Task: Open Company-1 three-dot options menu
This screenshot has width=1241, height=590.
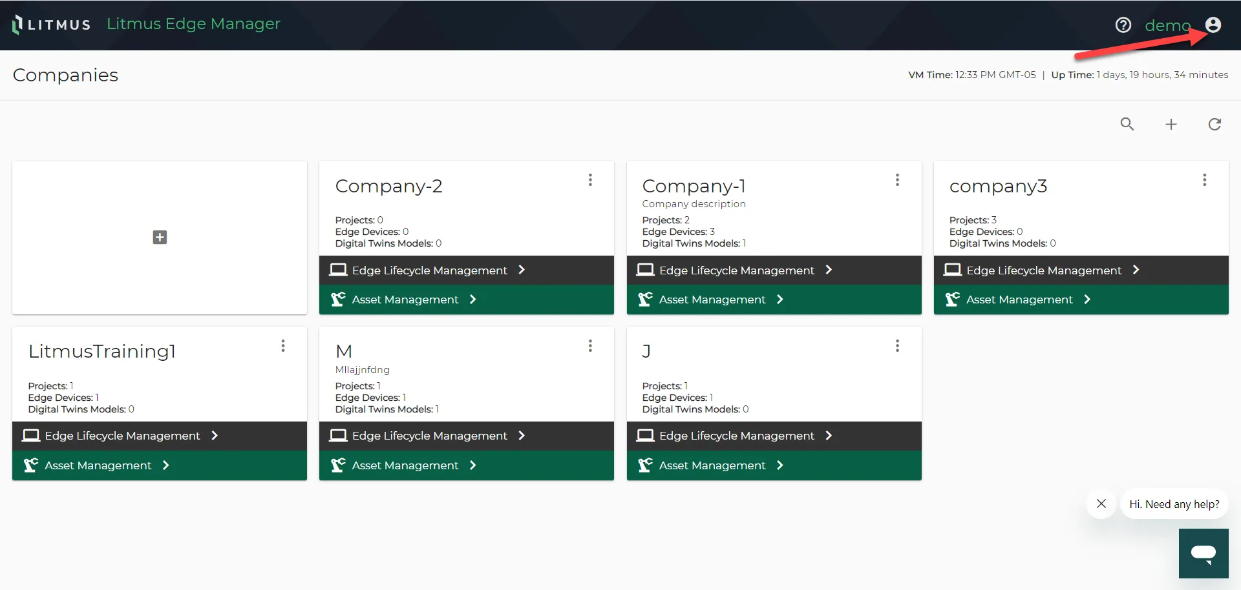Action: point(897,180)
